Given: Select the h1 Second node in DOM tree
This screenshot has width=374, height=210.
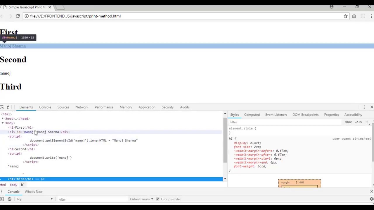Looking at the screenshot, I should [21, 149].
